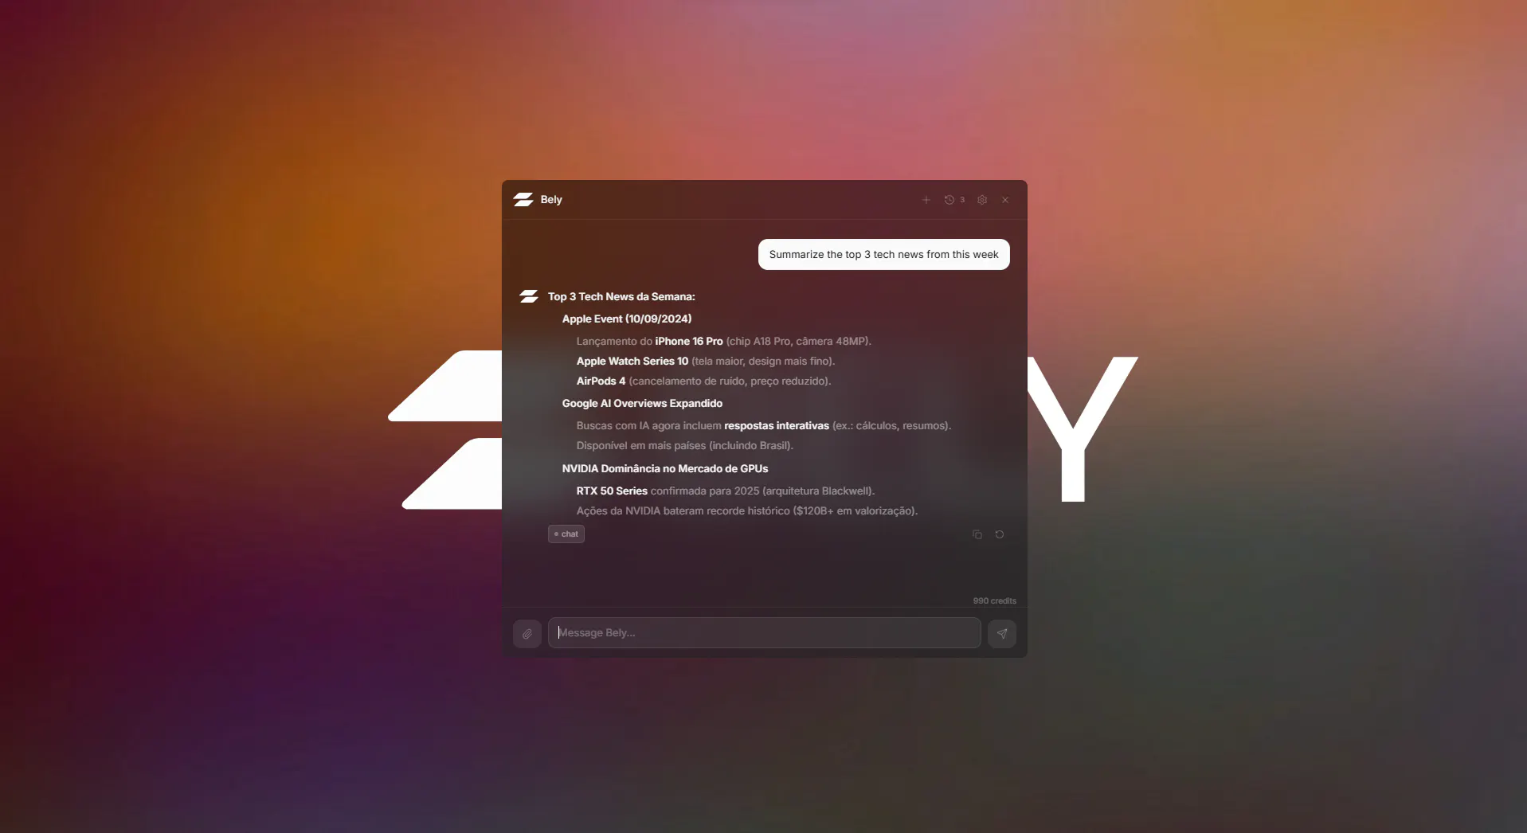
Task: Click the 'Apple Watch Series 10' line
Action: (x=706, y=361)
